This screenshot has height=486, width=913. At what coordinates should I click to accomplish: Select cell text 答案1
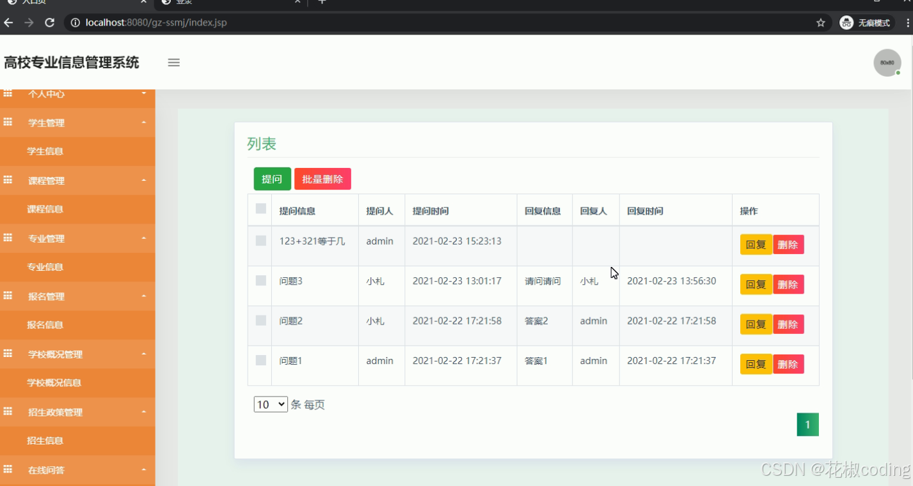point(536,361)
